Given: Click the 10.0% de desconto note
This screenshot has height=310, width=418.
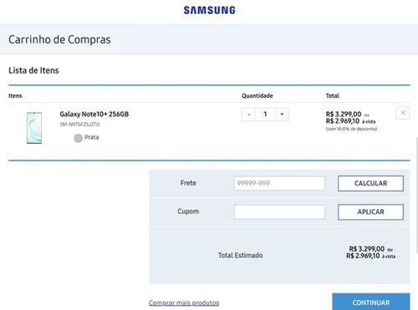Looking at the screenshot, I should (x=351, y=129).
